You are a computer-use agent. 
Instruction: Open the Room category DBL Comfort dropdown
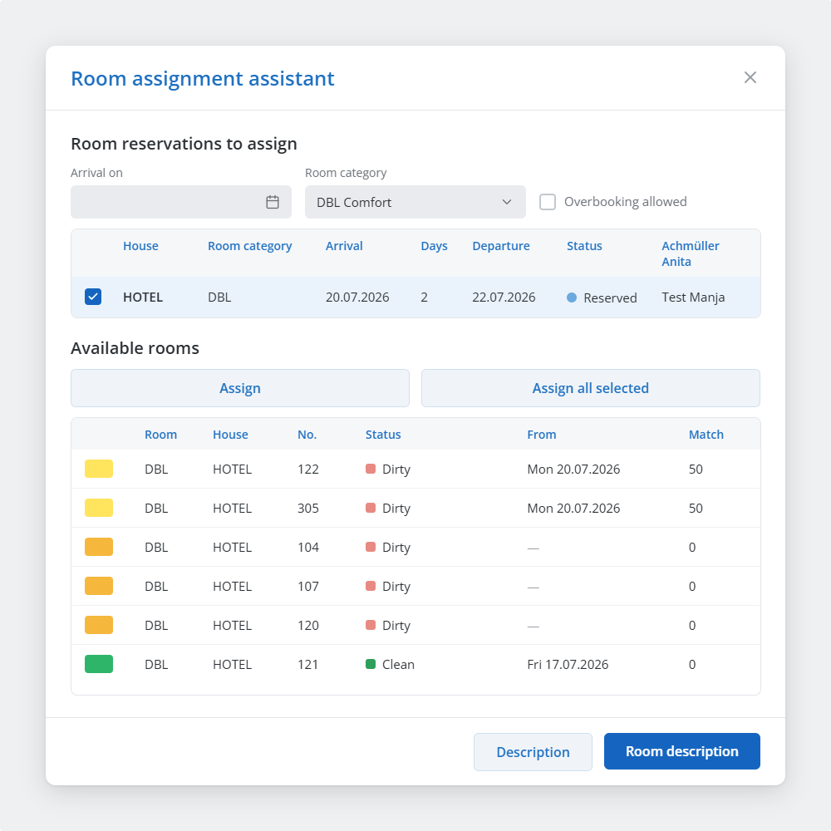(x=415, y=202)
